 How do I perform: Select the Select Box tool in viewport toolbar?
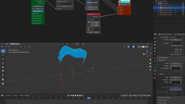coord(3,51)
